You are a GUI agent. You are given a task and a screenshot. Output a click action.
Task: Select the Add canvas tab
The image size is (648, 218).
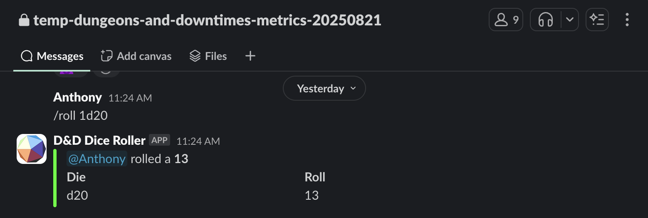click(x=136, y=56)
